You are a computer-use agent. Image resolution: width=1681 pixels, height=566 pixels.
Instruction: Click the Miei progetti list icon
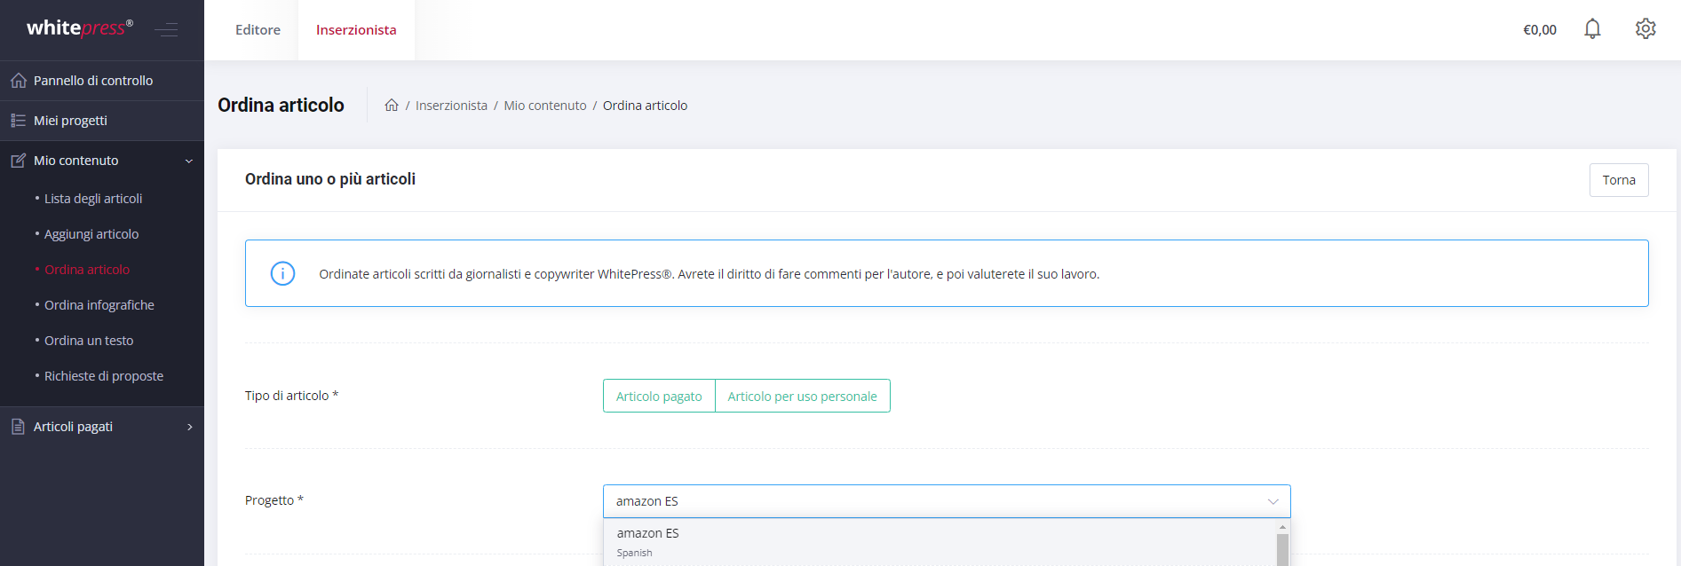(x=19, y=121)
